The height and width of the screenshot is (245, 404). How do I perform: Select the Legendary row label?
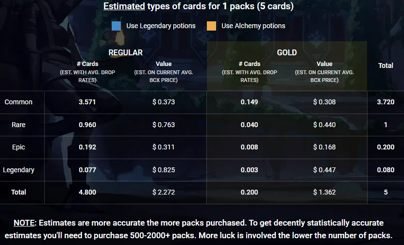click(x=18, y=170)
